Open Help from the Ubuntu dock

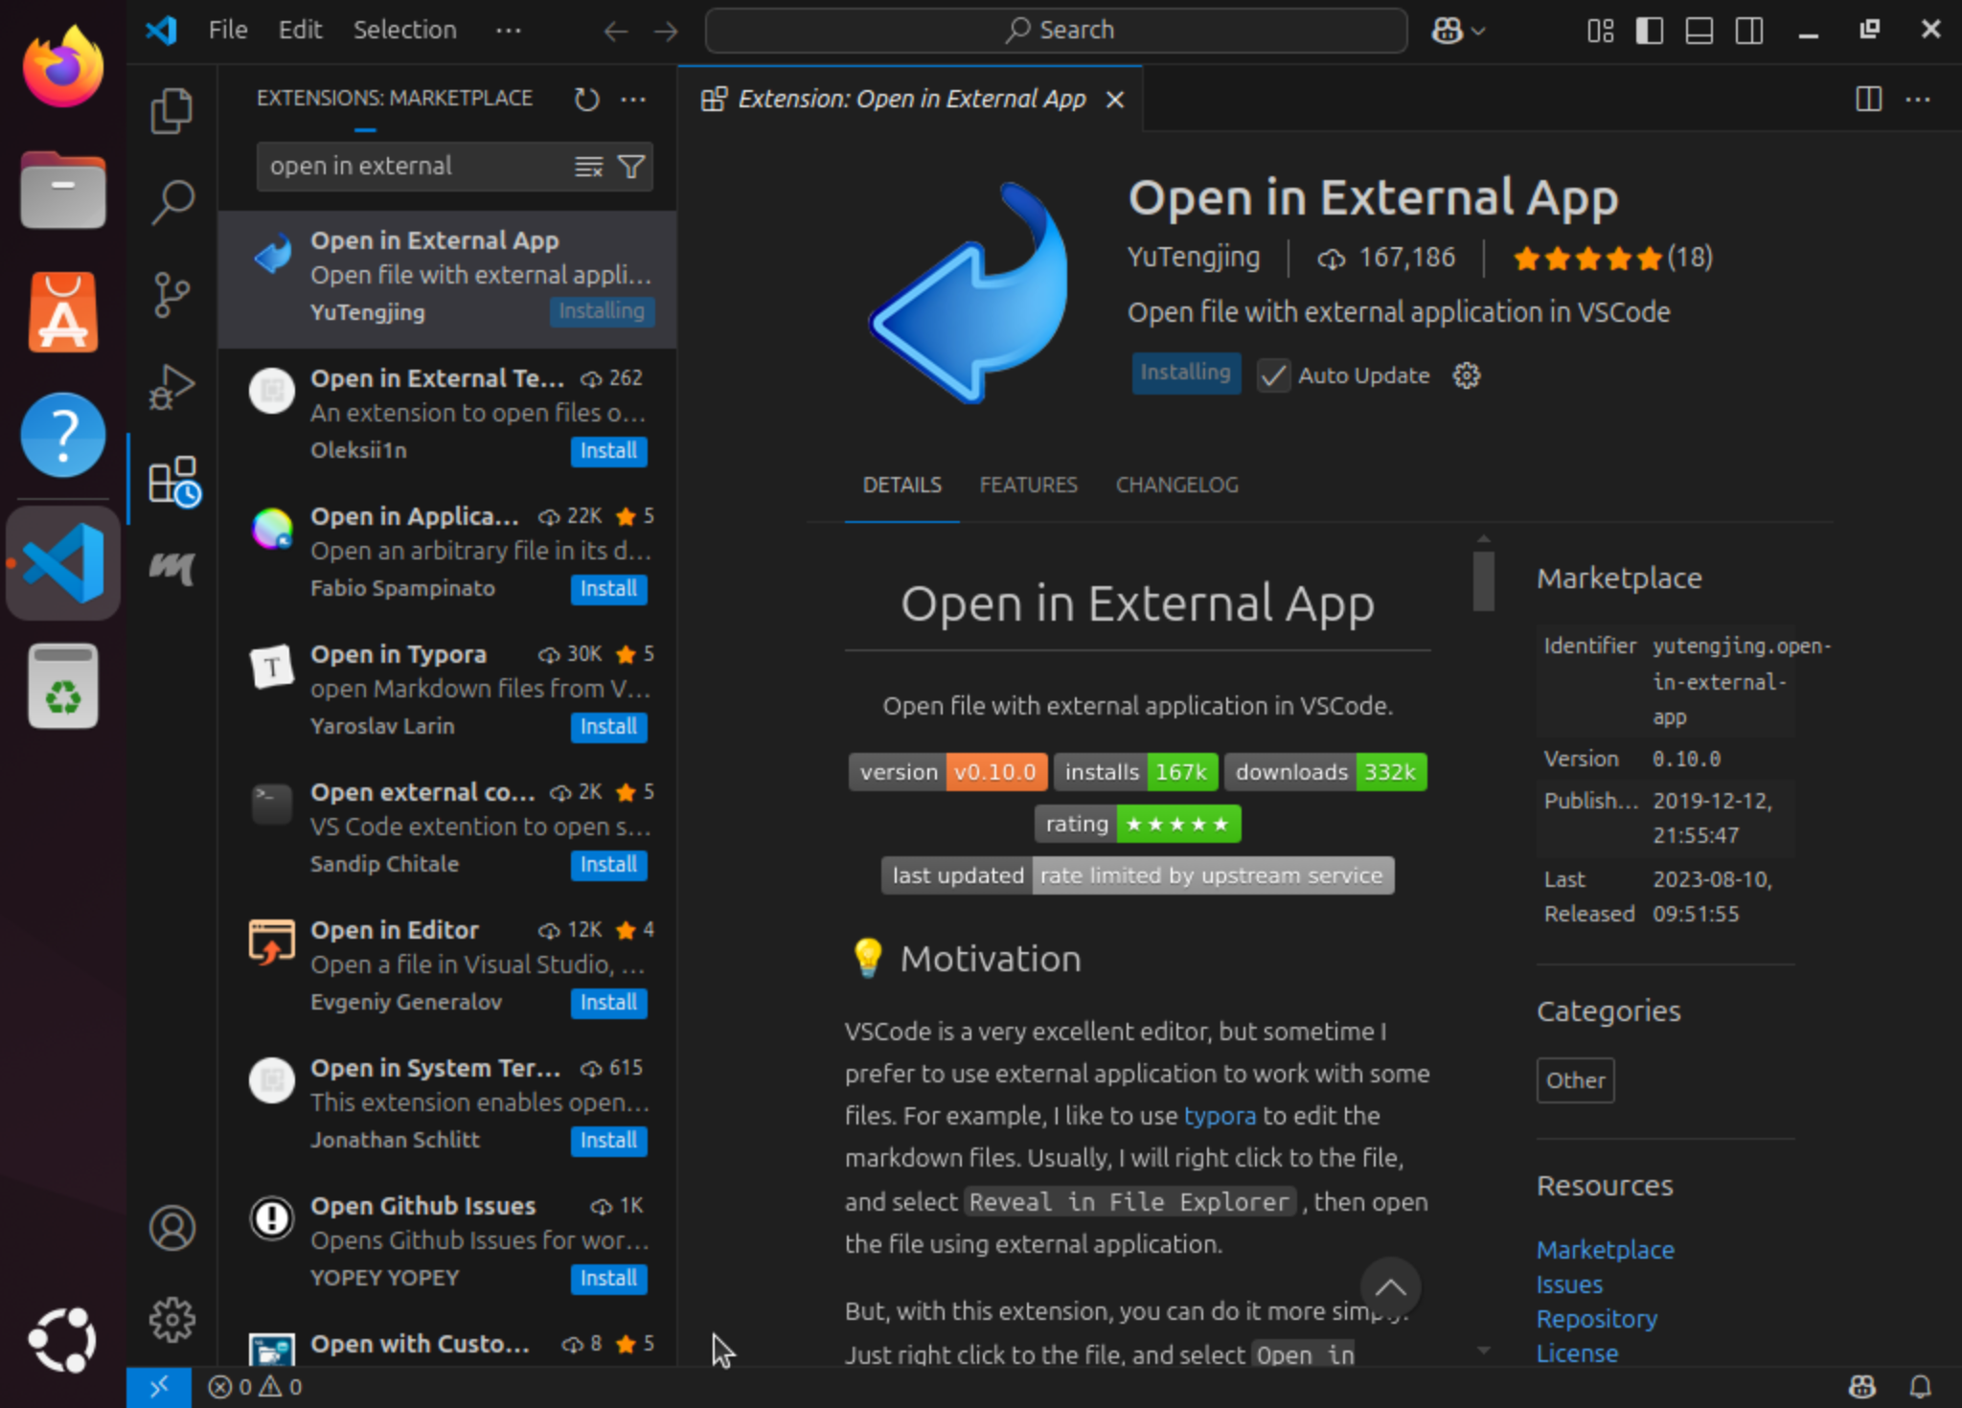(x=63, y=435)
